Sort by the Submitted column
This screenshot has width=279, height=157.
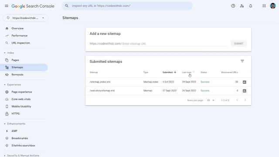(169, 72)
